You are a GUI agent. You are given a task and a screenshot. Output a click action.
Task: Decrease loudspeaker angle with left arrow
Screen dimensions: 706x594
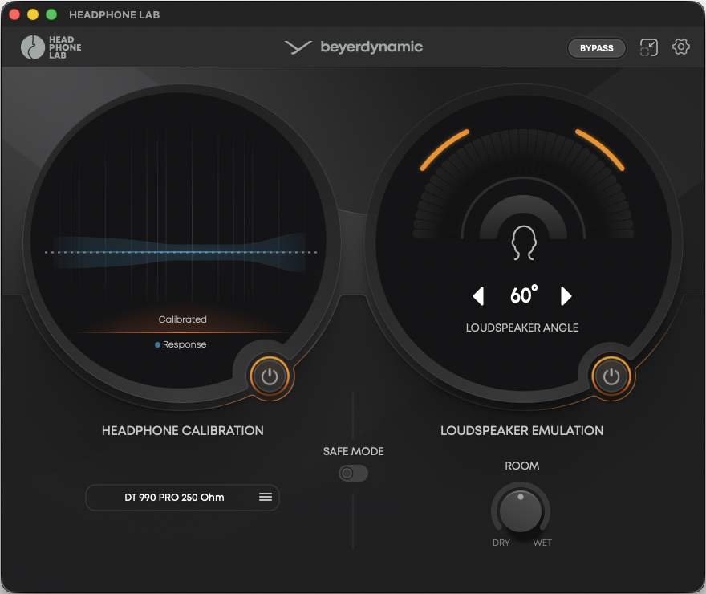click(x=478, y=296)
